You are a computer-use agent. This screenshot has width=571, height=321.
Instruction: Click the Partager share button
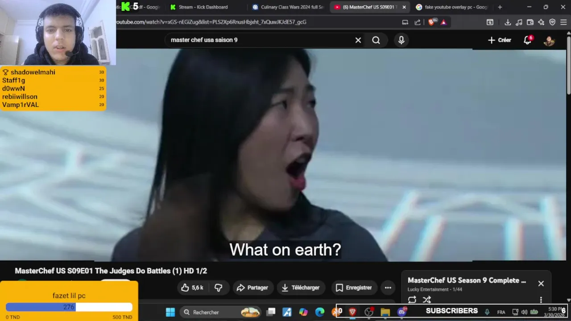[x=252, y=288]
